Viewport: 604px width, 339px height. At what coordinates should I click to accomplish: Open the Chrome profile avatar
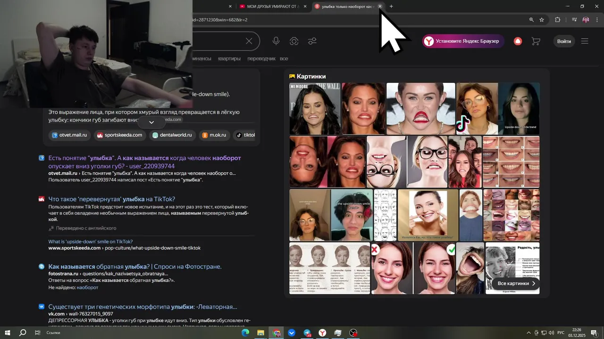pyautogui.click(x=586, y=20)
